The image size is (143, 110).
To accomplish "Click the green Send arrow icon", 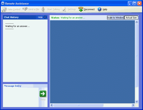I will 43,94.
